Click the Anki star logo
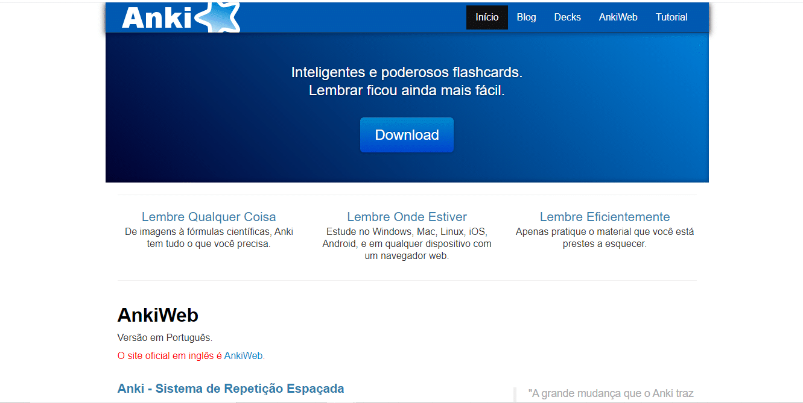 pyautogui.click(x=181, y=17)
